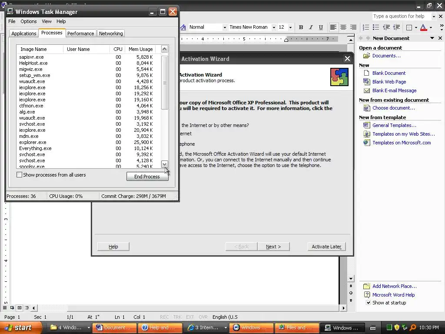445x334 pixels.
Task: Open the Times New Roman font dropdown
Action: tap(274, 27)
